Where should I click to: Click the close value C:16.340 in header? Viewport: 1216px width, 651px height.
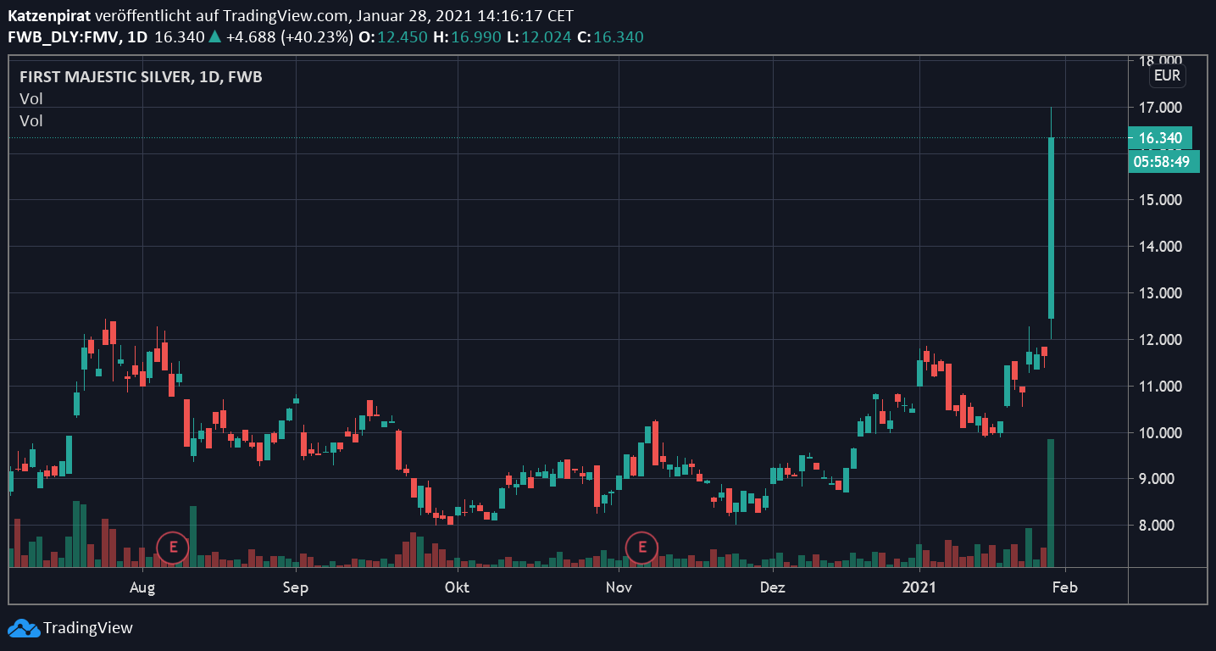[610, 36]
